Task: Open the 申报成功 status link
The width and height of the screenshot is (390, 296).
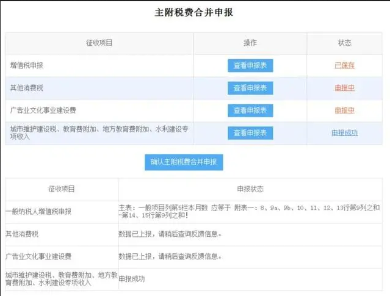Action: (344, 133)
